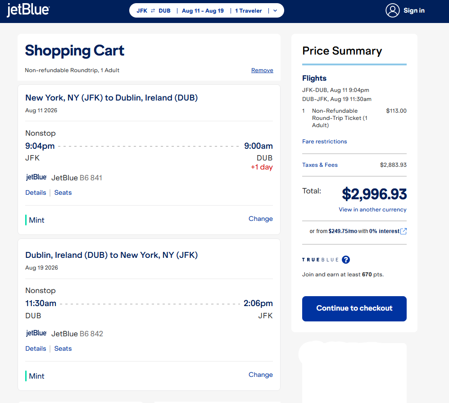Click the Total $2,996.93 amount
This screenshot has width=449, height=403.
tap(374, 194)
